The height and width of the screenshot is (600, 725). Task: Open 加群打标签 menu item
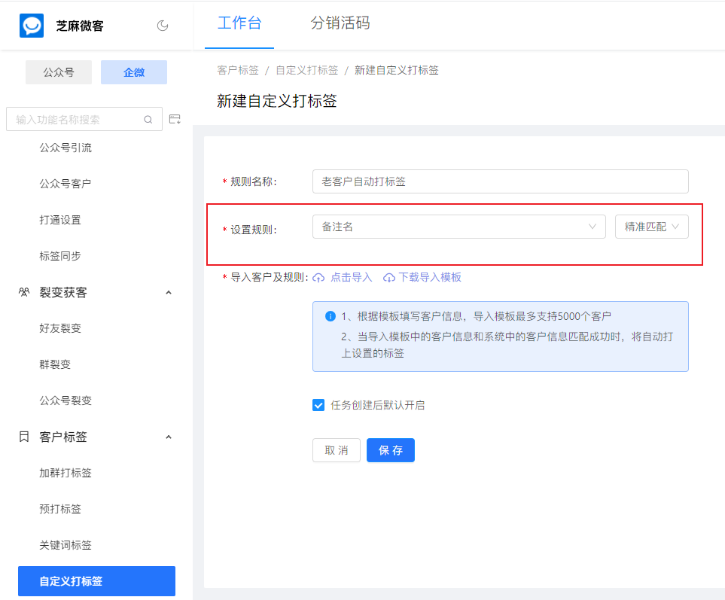(x=65, y=473)
